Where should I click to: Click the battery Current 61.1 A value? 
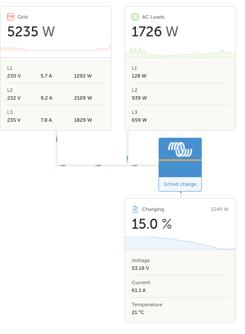click(139, 290)
